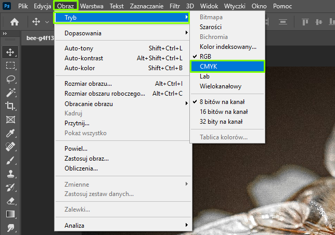Go to the Home screen icon

(15, 22)
